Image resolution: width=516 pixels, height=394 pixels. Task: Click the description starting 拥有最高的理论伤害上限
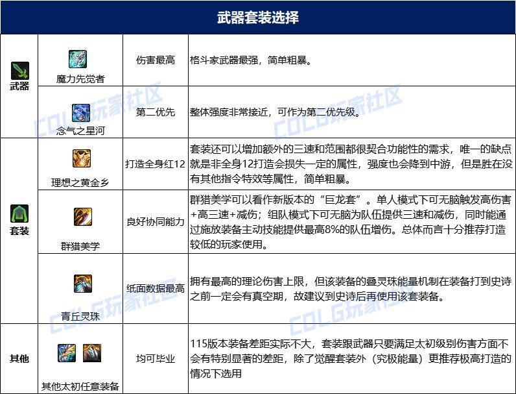point(351,289)
